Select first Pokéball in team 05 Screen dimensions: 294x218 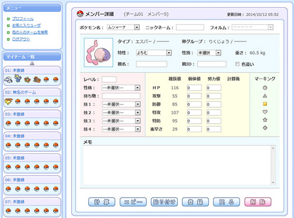8,167
